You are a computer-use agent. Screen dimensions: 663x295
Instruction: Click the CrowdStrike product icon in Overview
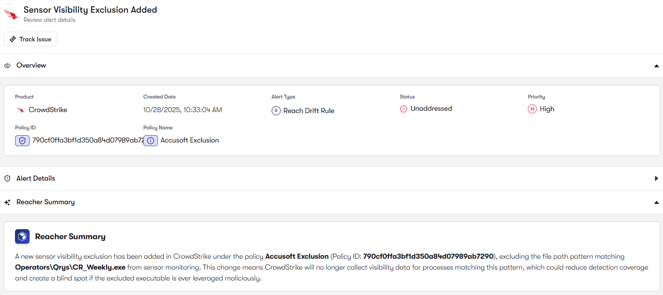click(20, 110)
